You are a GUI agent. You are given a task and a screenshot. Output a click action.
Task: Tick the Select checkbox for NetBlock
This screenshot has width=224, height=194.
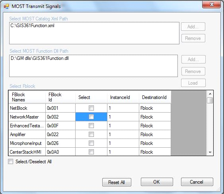point(91,108)
